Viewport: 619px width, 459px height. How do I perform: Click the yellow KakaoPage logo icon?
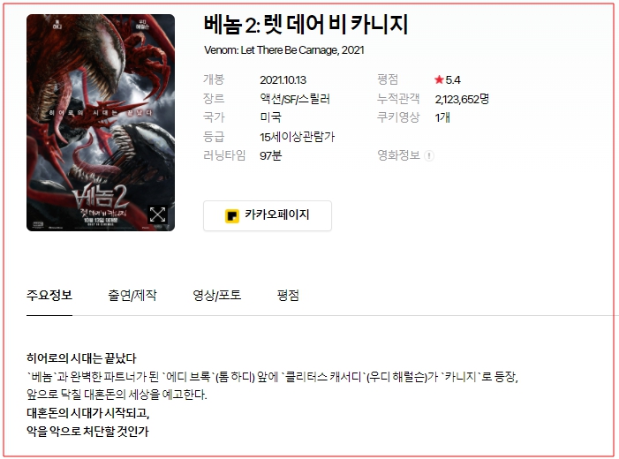coord(231,216)
